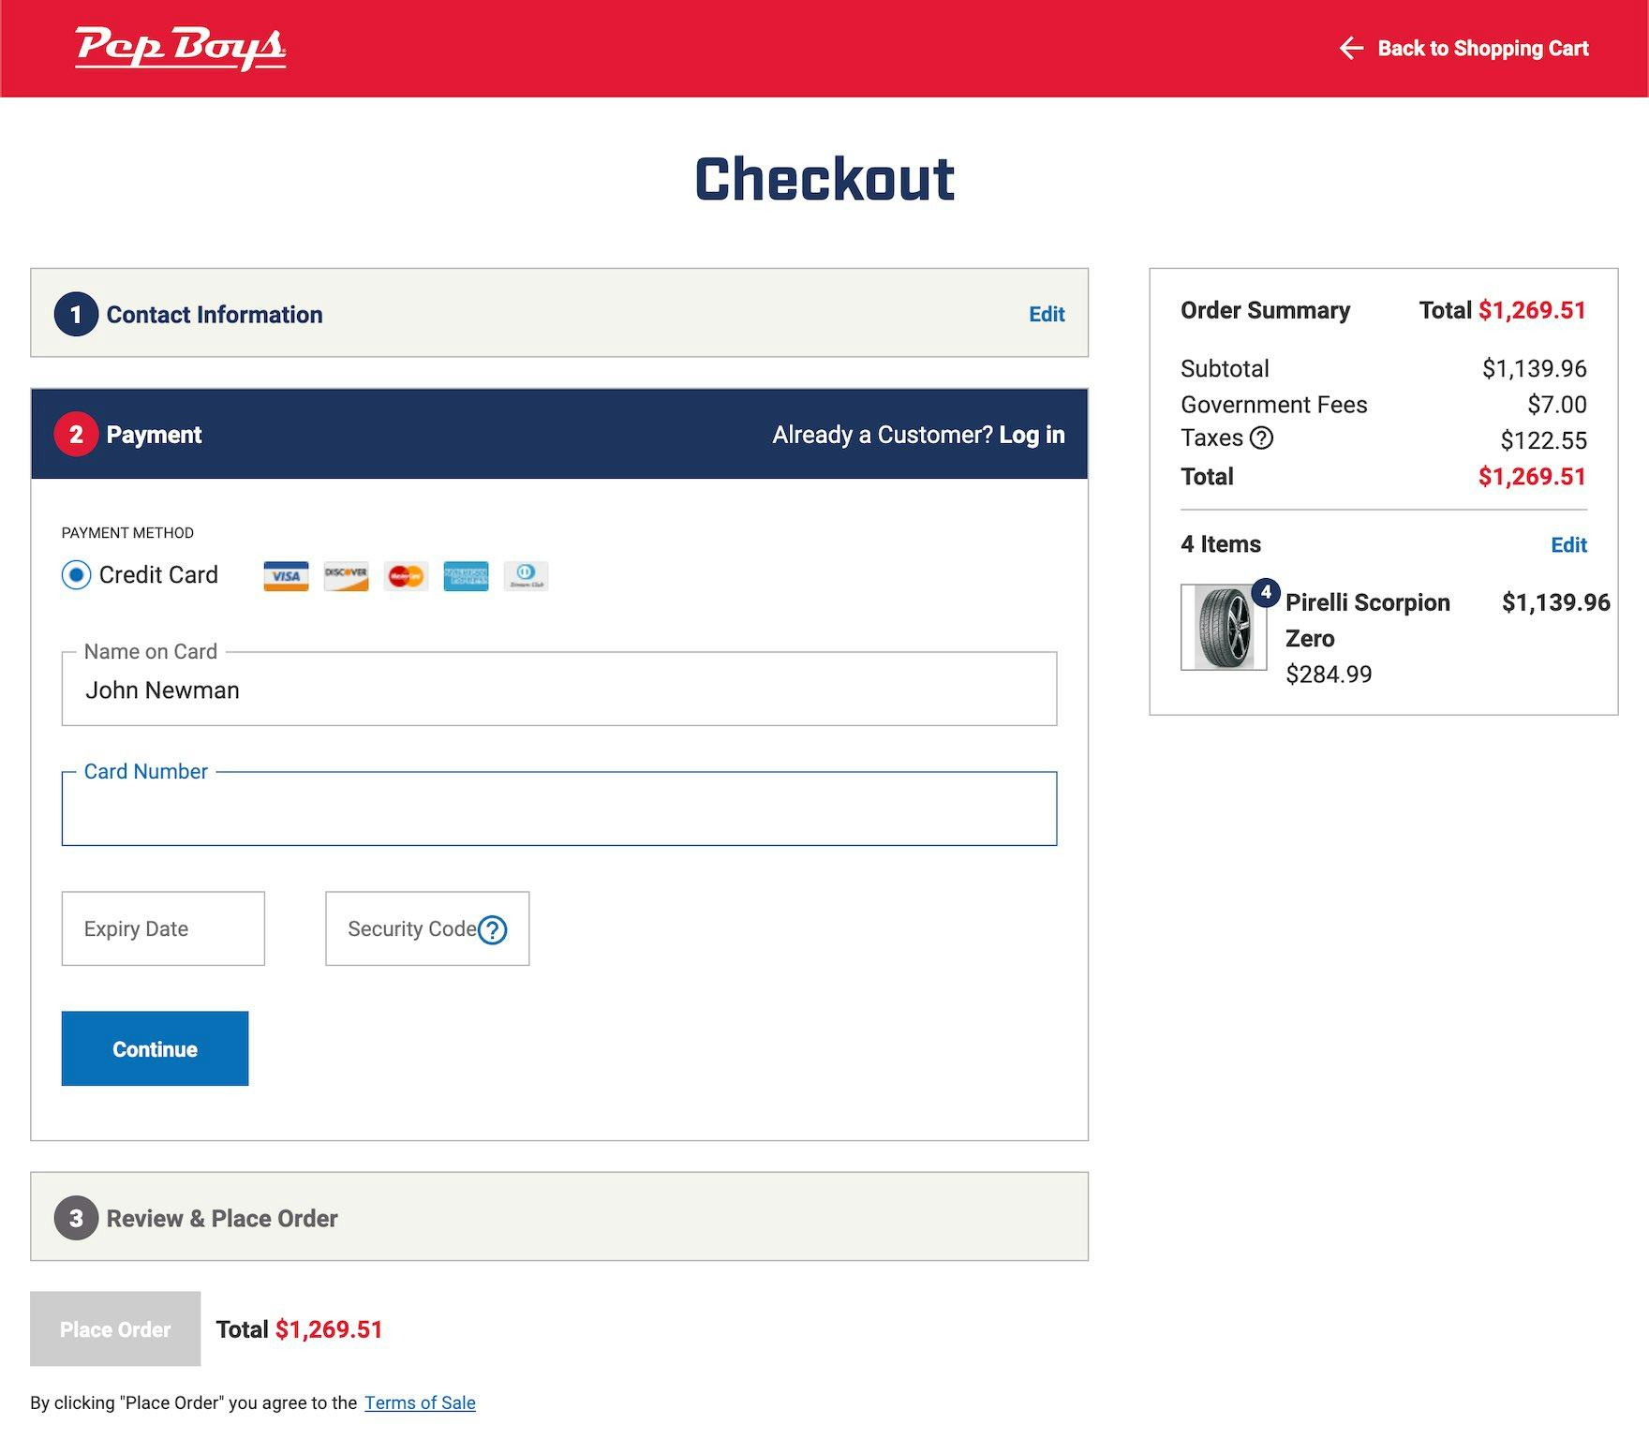Click the Diners Club card icon

526,576
